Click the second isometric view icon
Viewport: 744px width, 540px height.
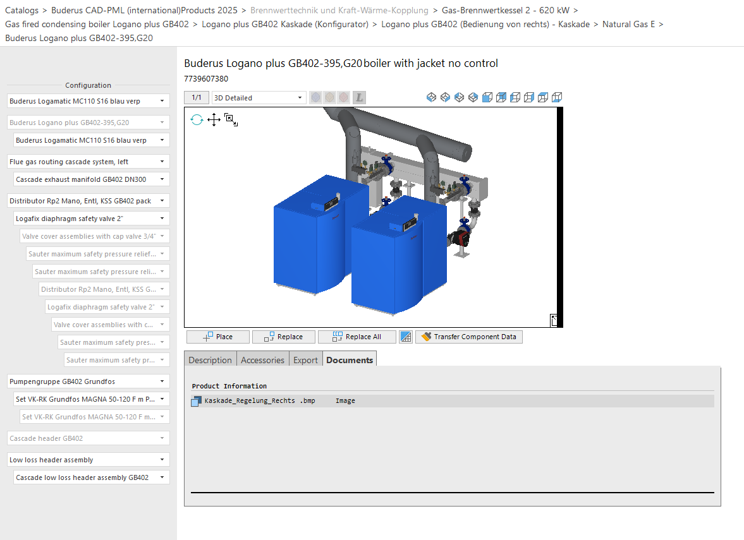pyautogui.click(x=445, y=97)
